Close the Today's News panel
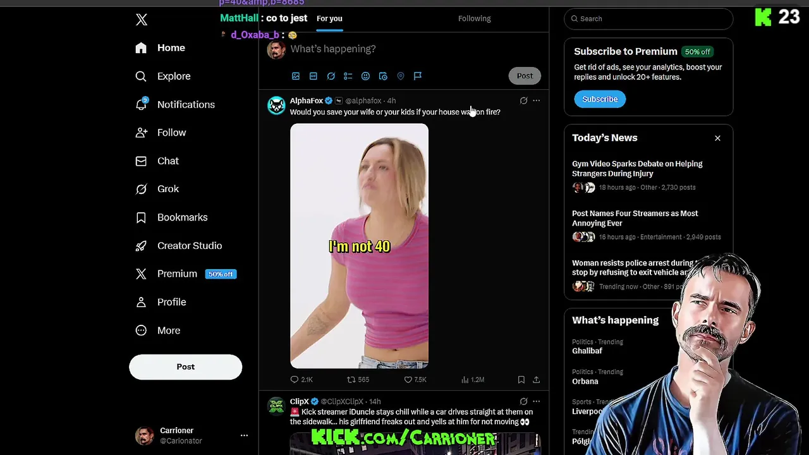The width and height of the screenshot is (809, 455). click(717, 138)
